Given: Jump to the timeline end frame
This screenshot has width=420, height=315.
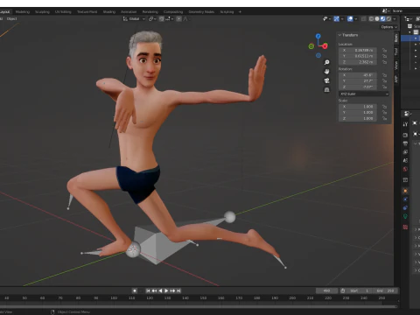Looking at the screenshot, I should pyautogui.click(x=178, y=290).
